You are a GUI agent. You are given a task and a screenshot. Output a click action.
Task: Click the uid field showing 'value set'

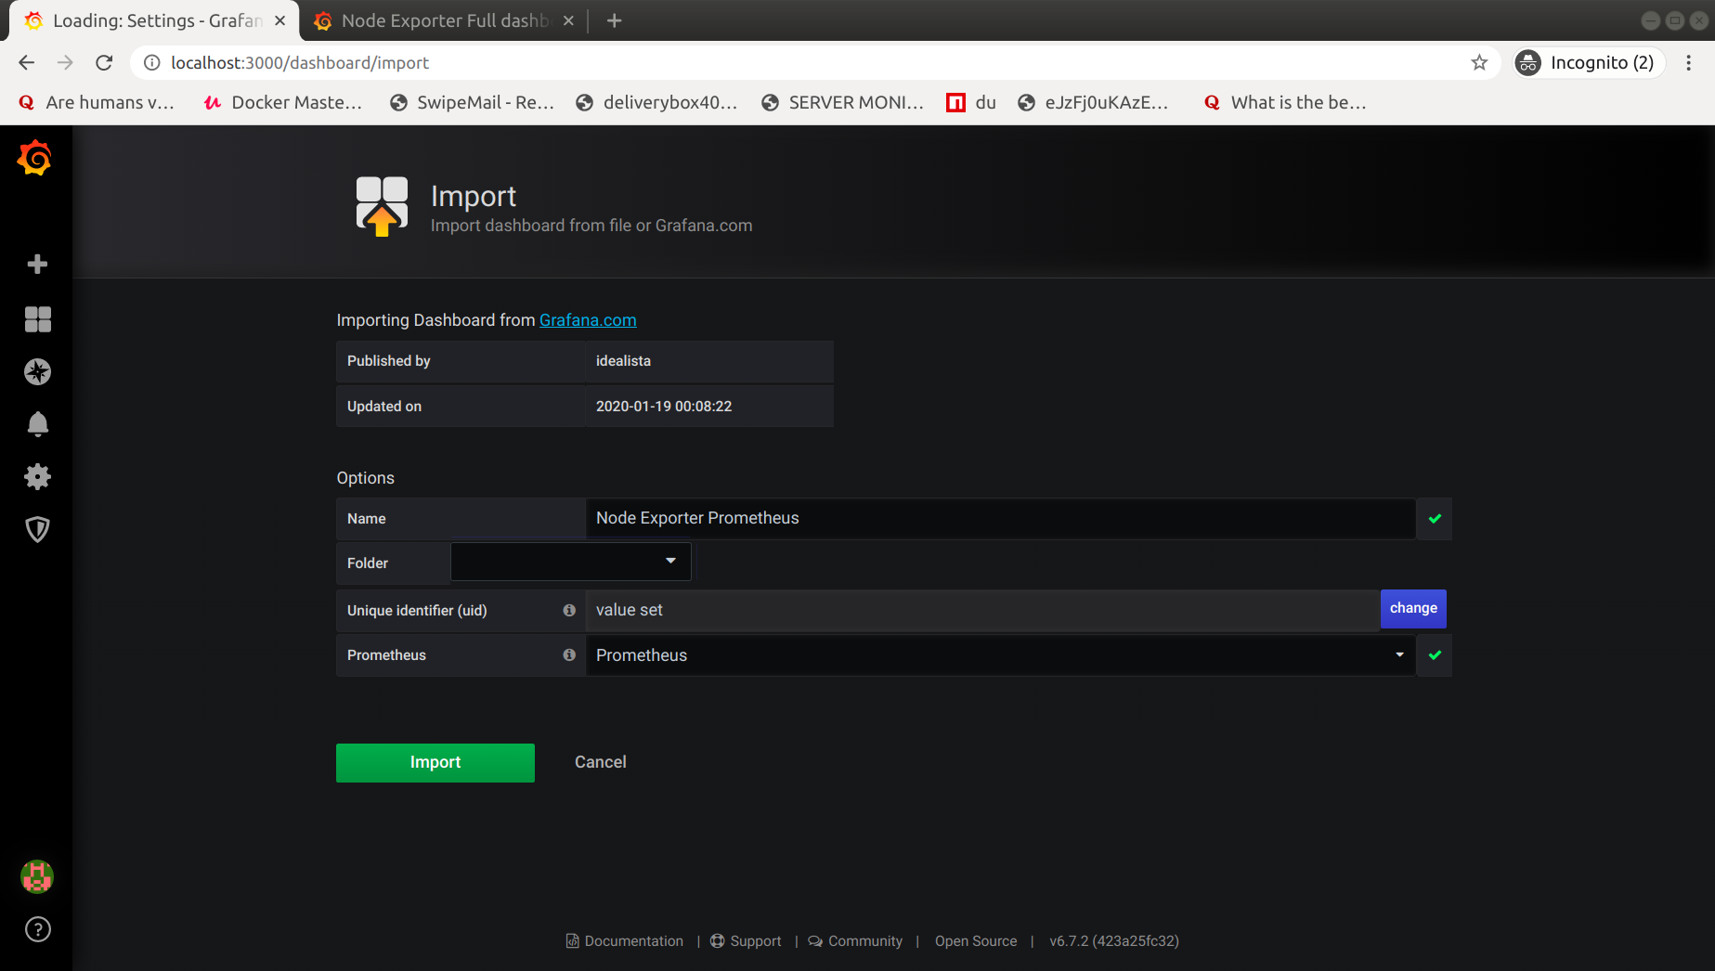point(982,610)
